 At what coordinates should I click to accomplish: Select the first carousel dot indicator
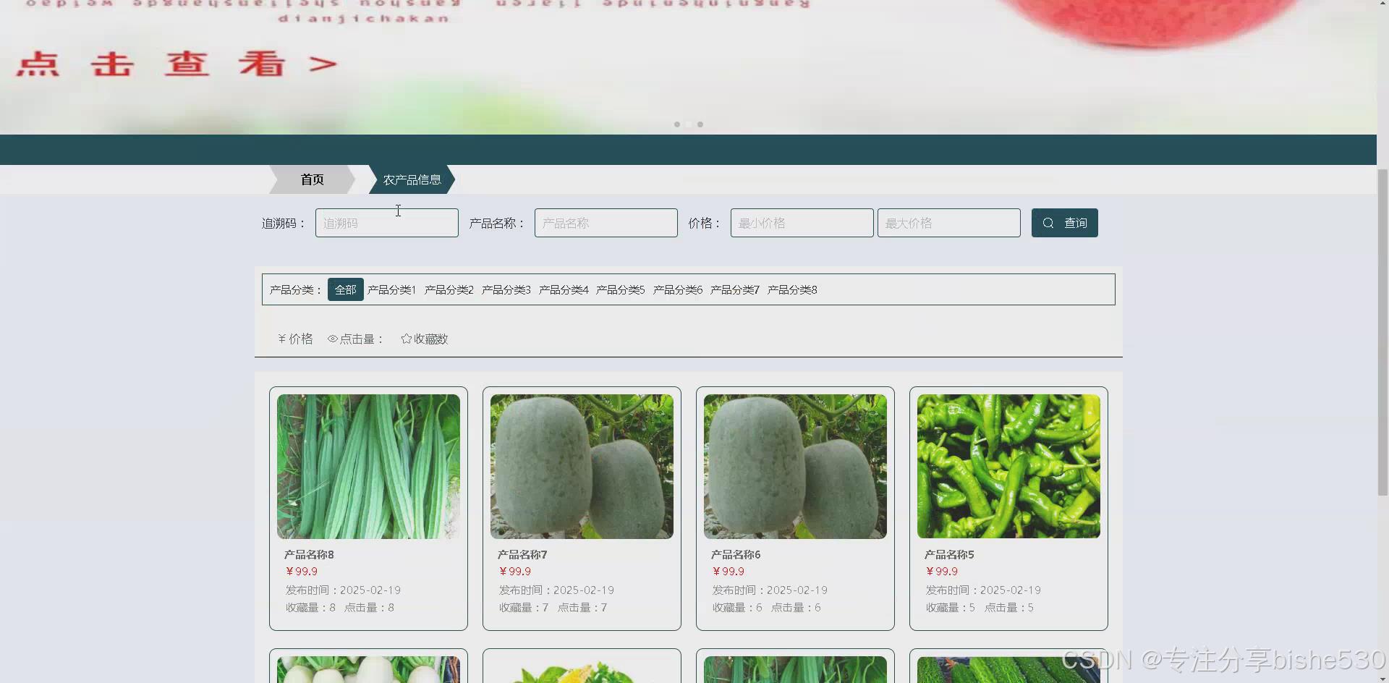[677, 124]
